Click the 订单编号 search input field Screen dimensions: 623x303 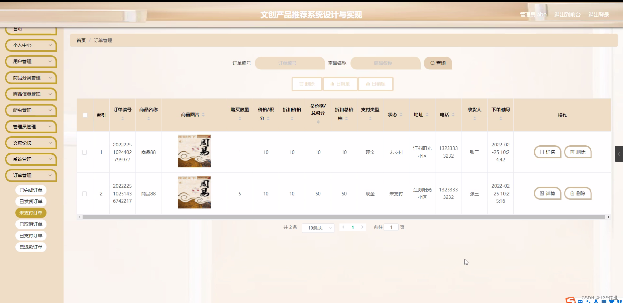[x=290, y=63]
